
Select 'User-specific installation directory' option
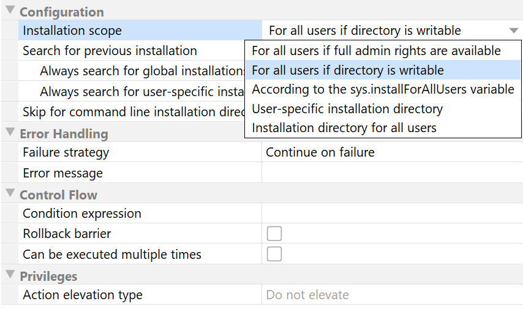[x=347, y=109]
